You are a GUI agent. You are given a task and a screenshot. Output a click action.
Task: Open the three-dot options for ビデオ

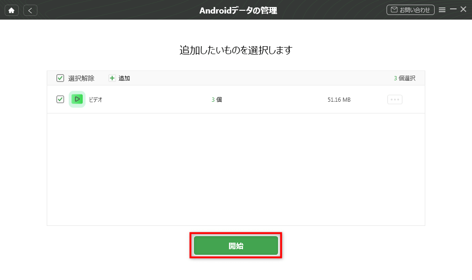394,99
